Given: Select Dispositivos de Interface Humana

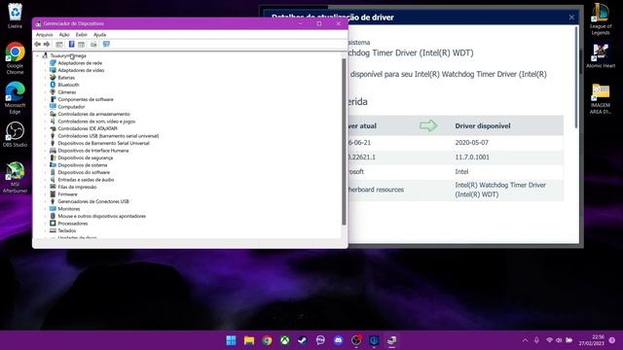Looking at the screenshot, I should (x=93, y=151).
